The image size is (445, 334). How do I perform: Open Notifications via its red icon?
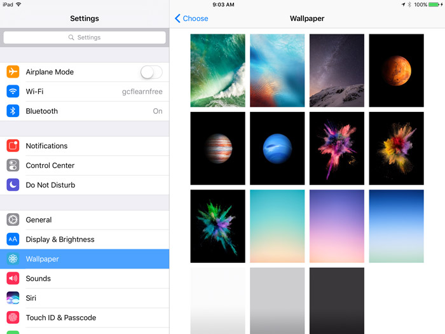13,146
